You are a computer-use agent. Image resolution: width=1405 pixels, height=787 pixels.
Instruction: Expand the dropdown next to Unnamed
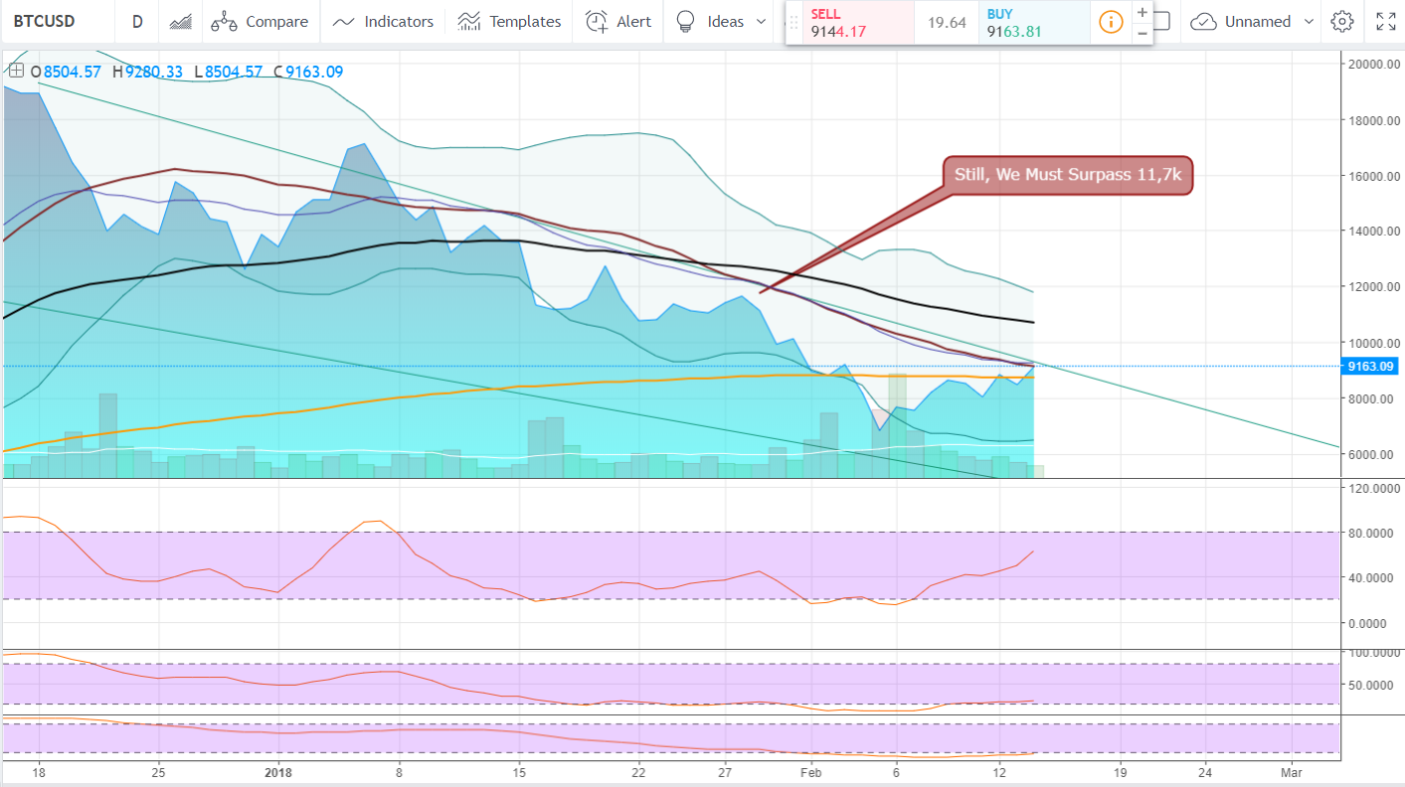[x=1309, y=21]
